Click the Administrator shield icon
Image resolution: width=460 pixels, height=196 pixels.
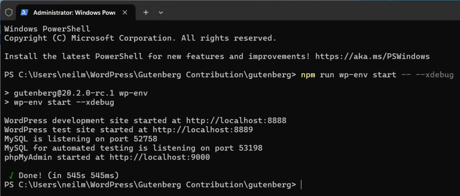9,13
